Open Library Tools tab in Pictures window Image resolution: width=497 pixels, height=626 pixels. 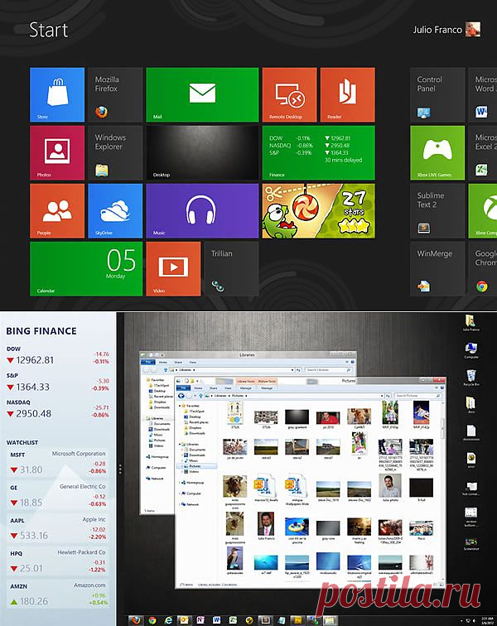[246, 382]
